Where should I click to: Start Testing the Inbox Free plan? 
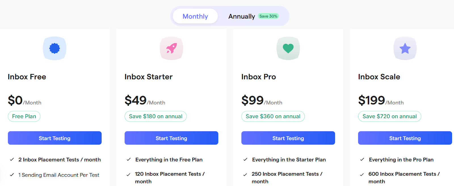54,138
